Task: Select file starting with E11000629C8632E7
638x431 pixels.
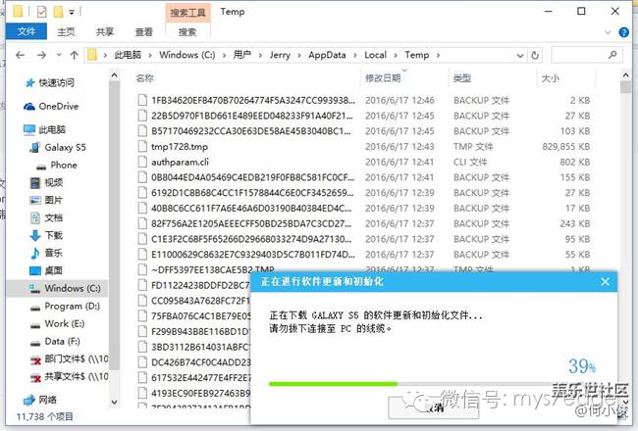Action: 253,255
